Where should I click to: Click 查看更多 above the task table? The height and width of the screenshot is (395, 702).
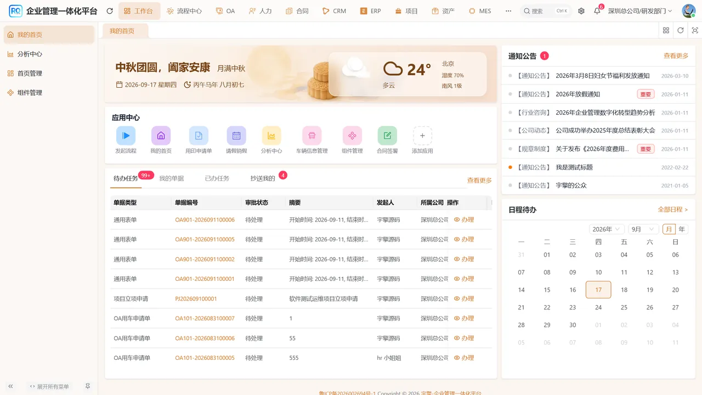pos(479,180)
